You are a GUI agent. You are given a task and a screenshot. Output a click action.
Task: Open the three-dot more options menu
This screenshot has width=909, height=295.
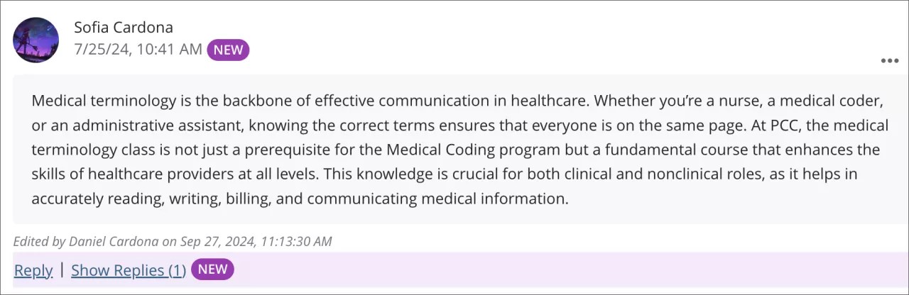889,61
